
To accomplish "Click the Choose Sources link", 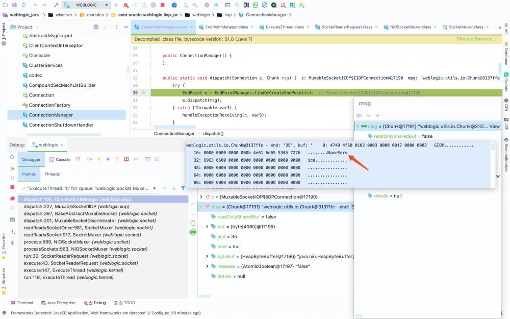I will tap(476, 38).
